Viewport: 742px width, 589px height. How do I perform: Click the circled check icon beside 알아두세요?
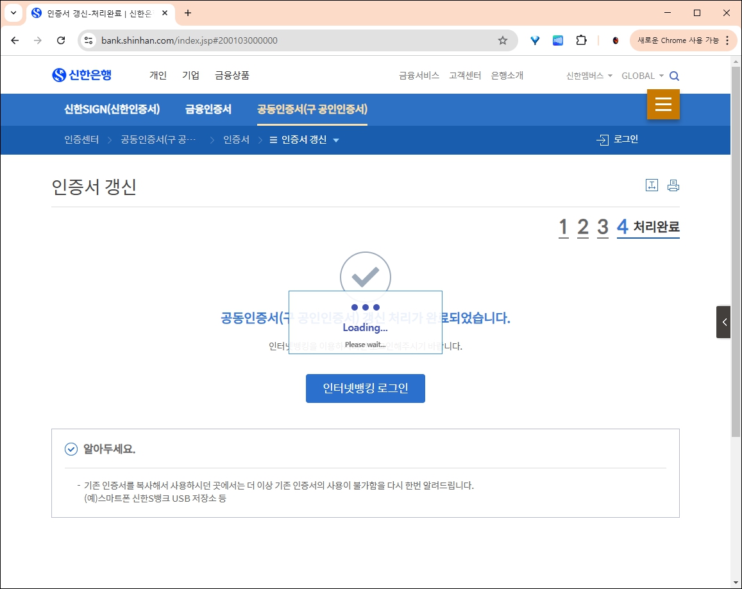tap(71, 449)
